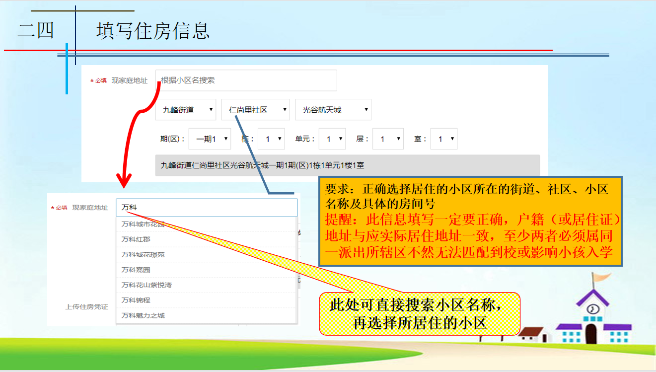Choose 万科锦程 from the list

pyautogui.click(x=136, y=300)
